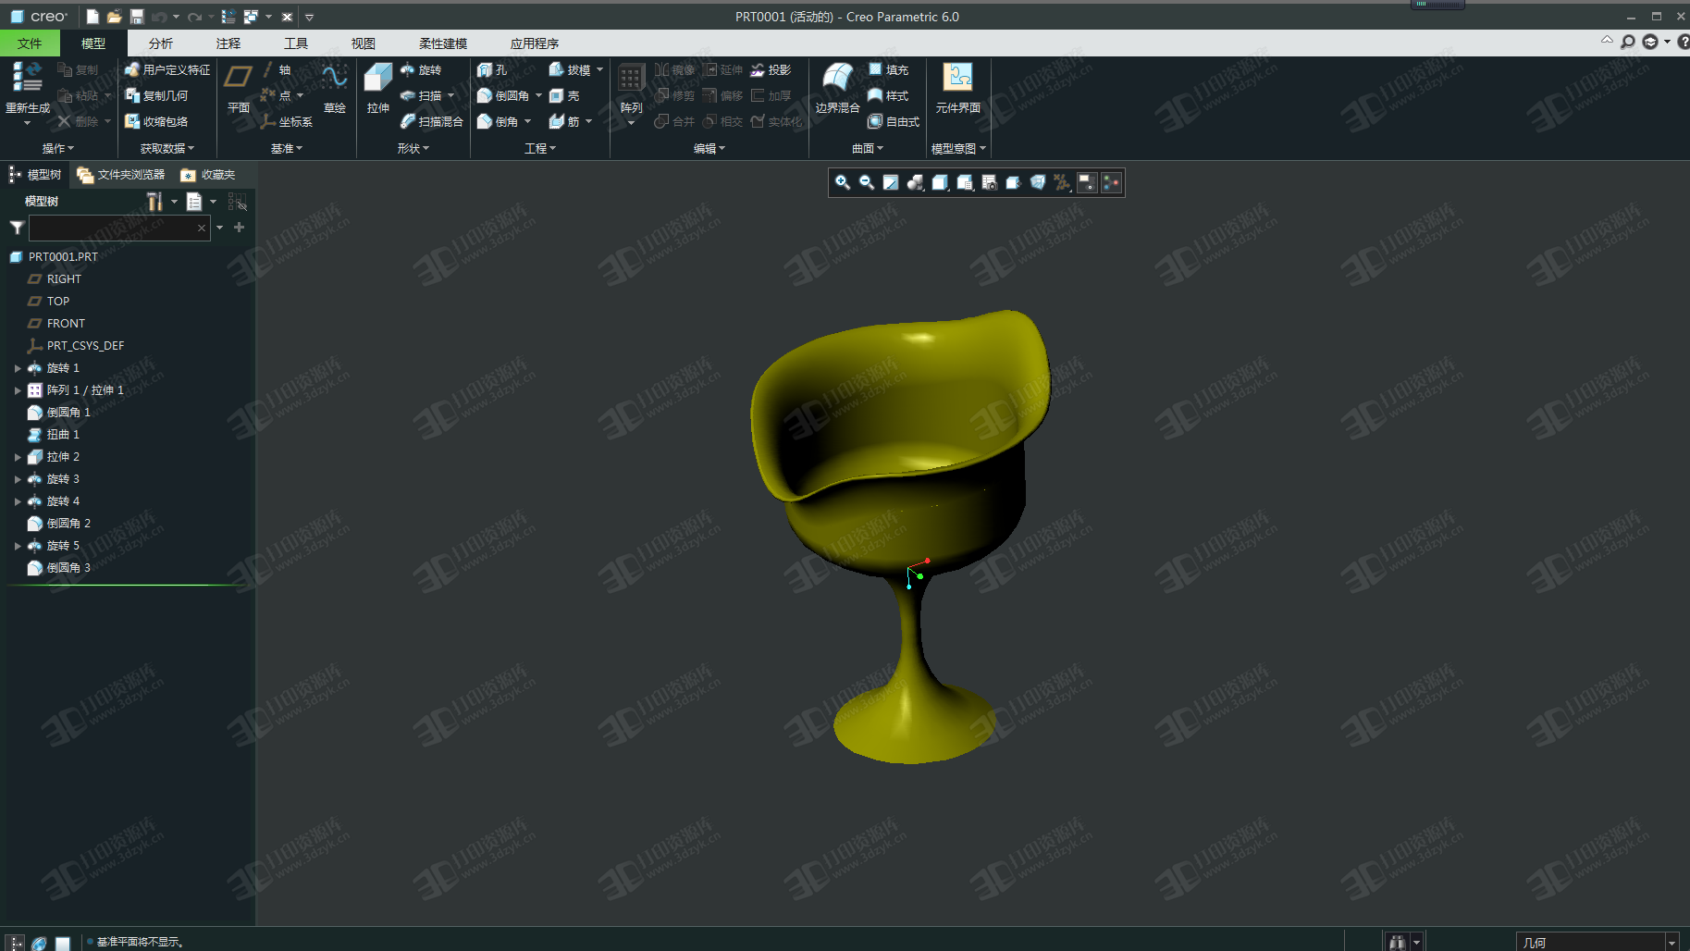Click the Round (倒圆角) tool
This screenshot has width=1690, height=951.
(503, 96)
